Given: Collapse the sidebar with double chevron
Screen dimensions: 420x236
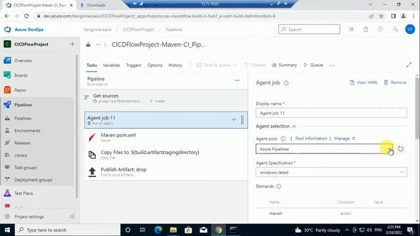Looking at the screenshot, I should [72, 216].
